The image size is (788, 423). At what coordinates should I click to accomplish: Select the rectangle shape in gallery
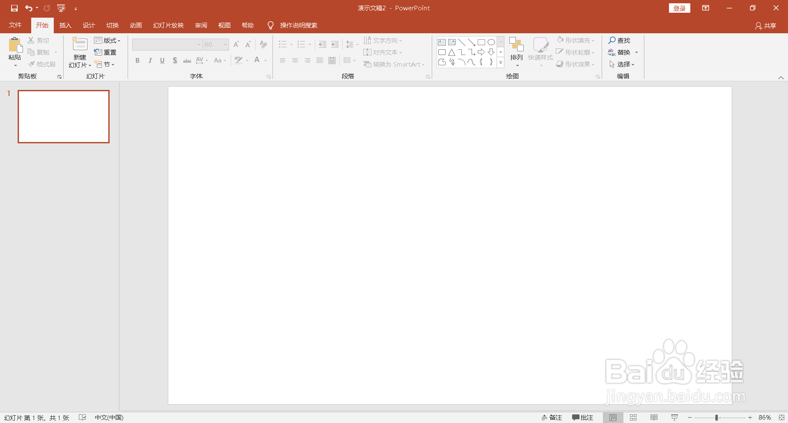(481, 42)
